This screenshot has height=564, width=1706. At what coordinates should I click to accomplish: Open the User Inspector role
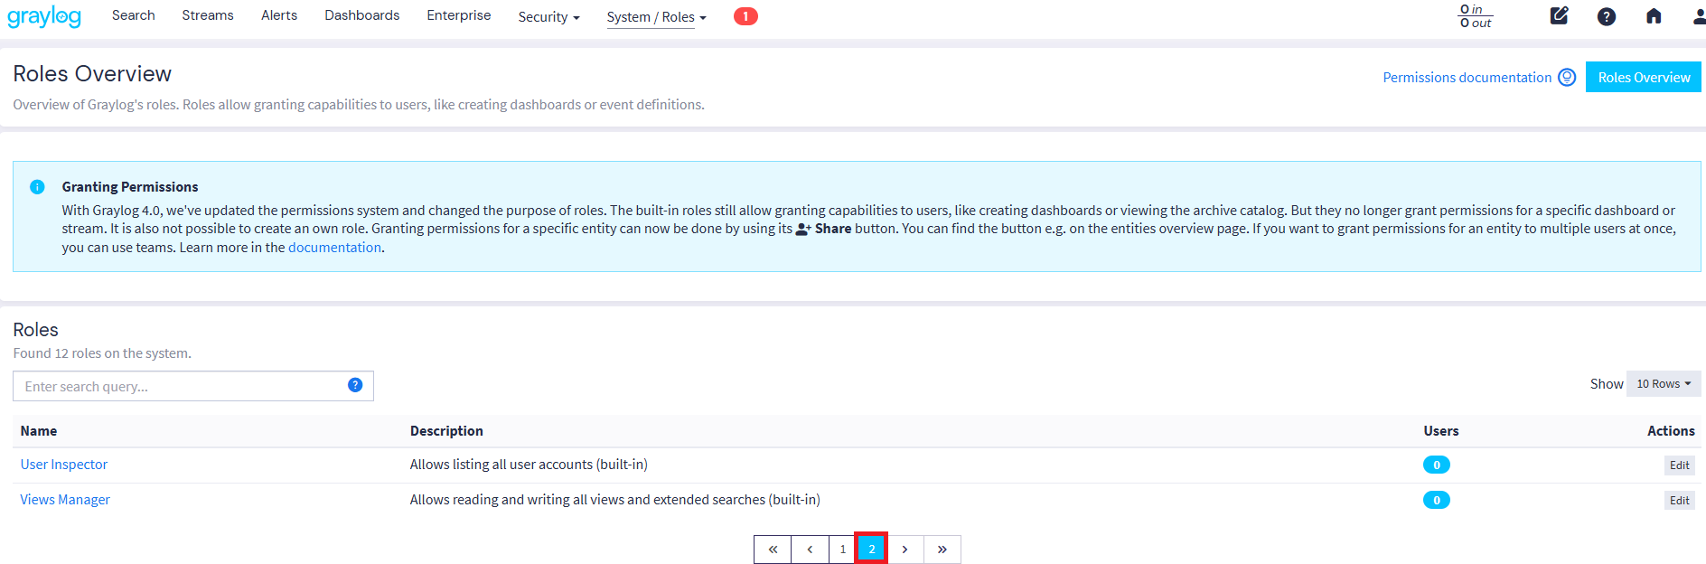coord(64,465)
